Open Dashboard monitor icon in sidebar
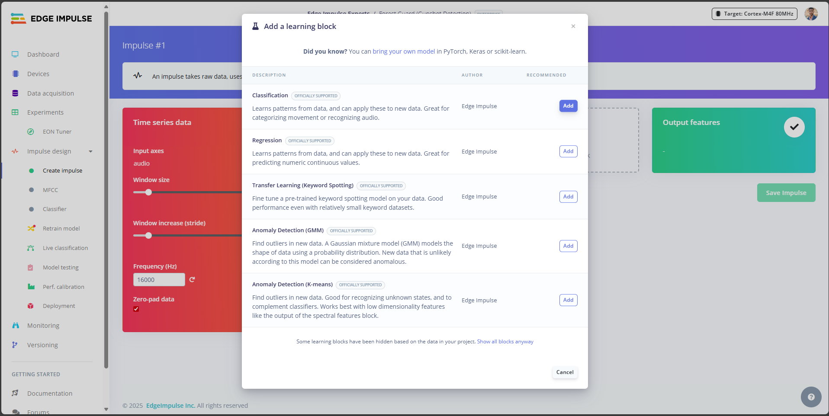The width and height of the screenshot is (829, 416). 15,54
